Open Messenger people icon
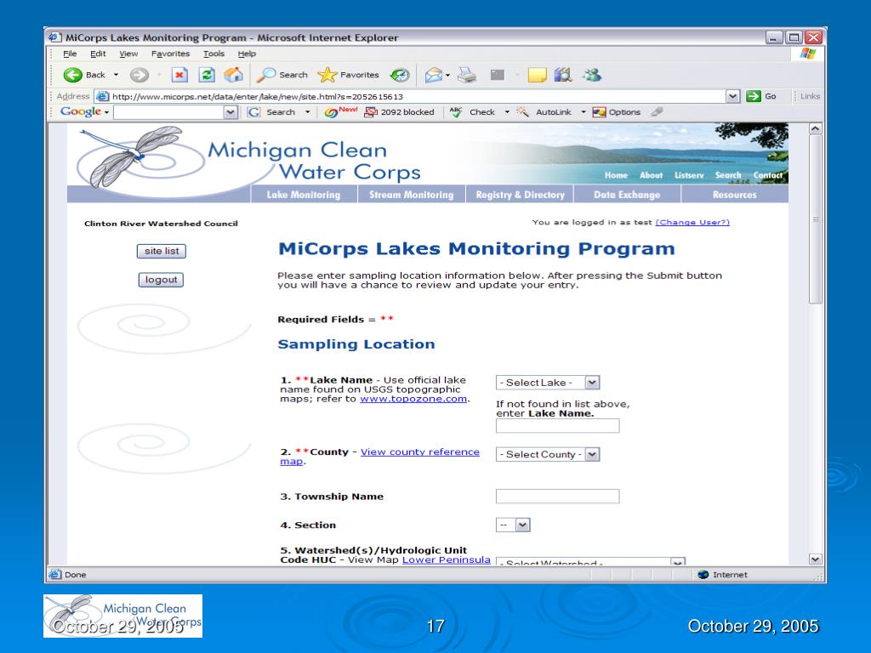Screen dimensions: 871x653 [592, 75]
